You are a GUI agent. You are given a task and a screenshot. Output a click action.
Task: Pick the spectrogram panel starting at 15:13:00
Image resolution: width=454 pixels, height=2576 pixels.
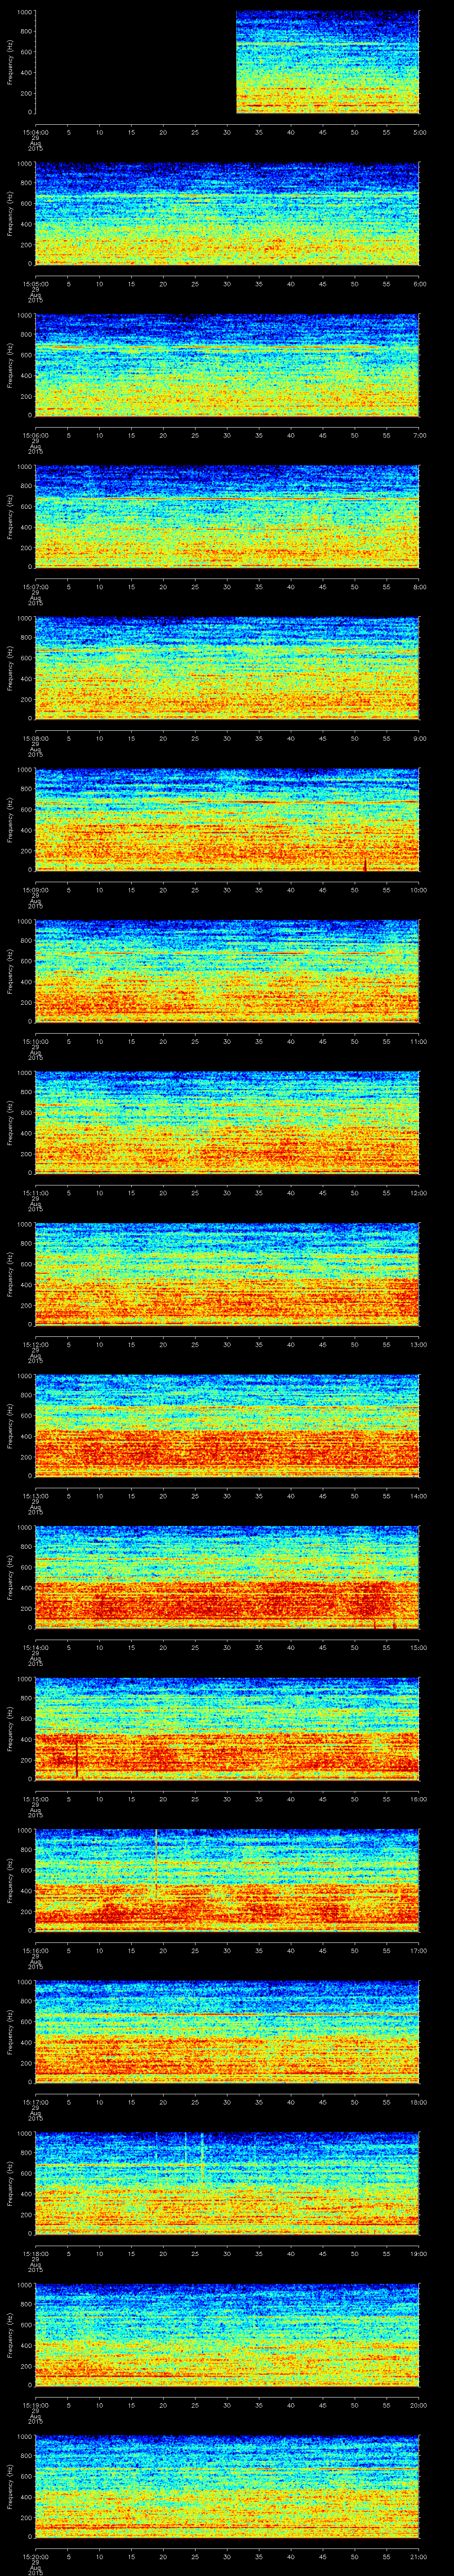point(227,1426)
